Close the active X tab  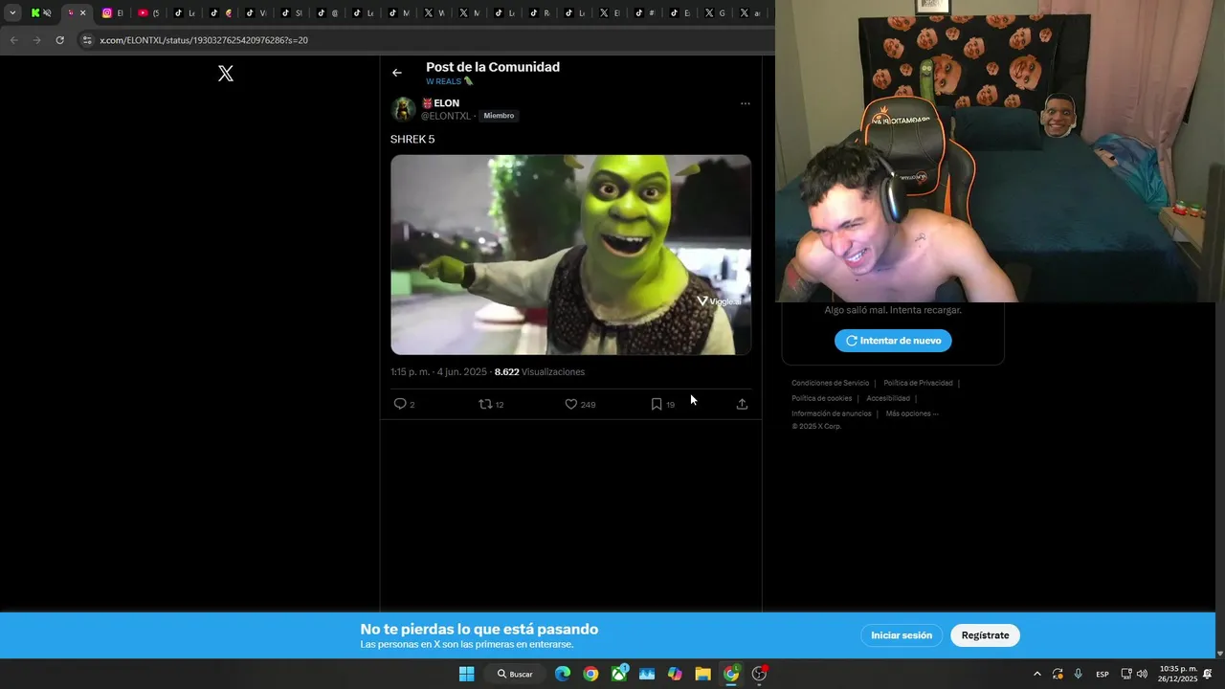(x=82, y=13)
